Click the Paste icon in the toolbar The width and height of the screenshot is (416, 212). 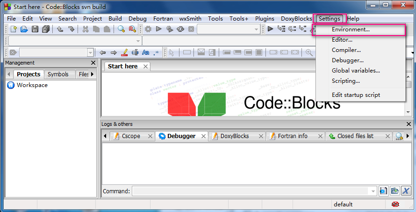coord(107,29)
